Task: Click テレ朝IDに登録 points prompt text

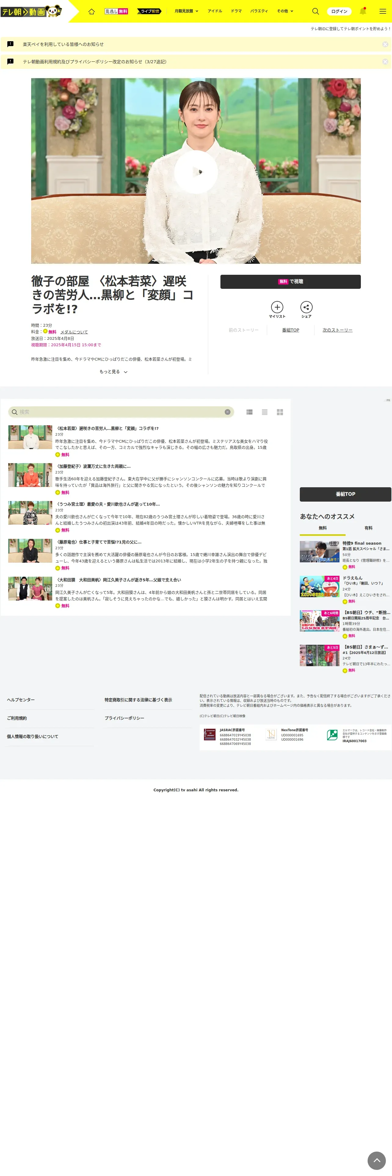Action: pos(350,28)
